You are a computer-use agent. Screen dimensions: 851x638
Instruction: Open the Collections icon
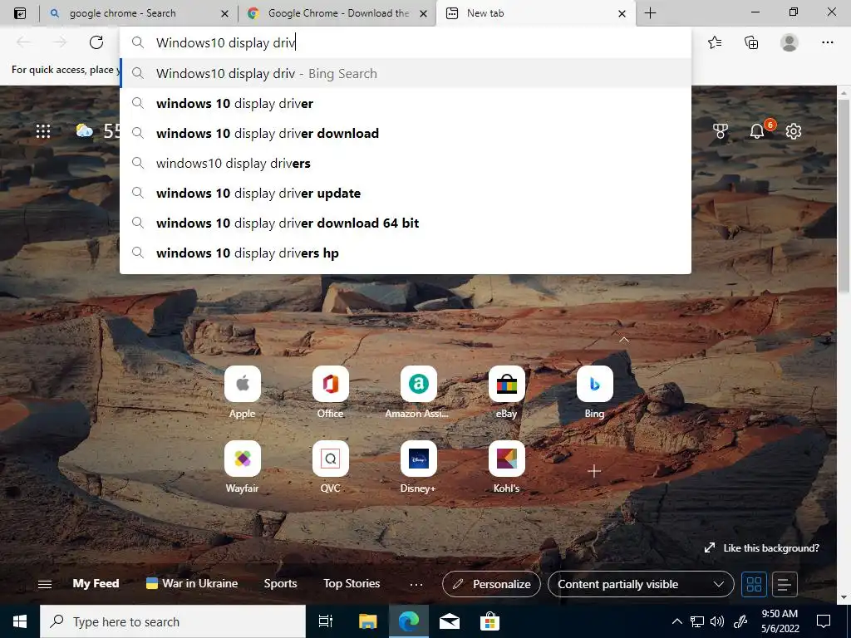pyautogui.click(x=751, y=42)
